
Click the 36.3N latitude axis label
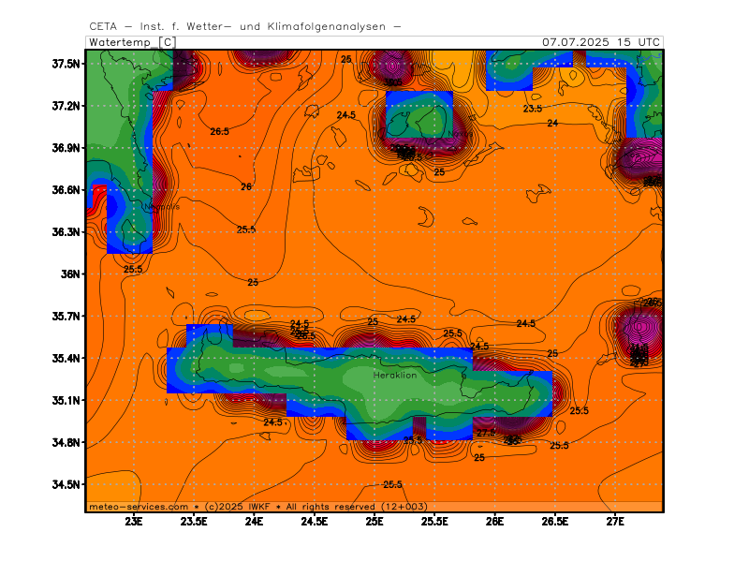(66, 231)
